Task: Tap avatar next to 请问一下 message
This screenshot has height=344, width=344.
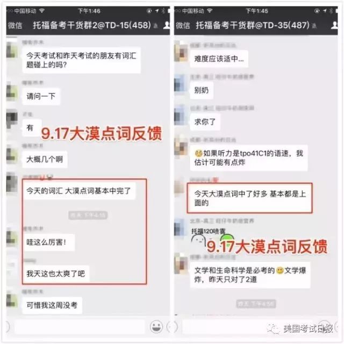Action: 12,91
